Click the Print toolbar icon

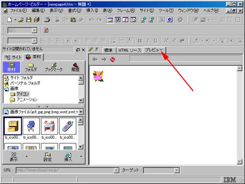pos(47,20)
